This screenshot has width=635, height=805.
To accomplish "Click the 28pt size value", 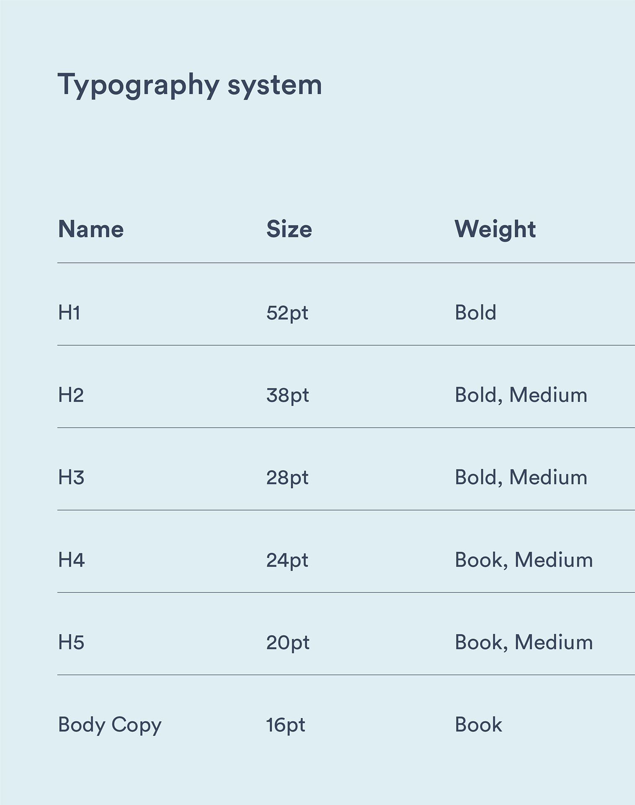I will click(288, 478).
